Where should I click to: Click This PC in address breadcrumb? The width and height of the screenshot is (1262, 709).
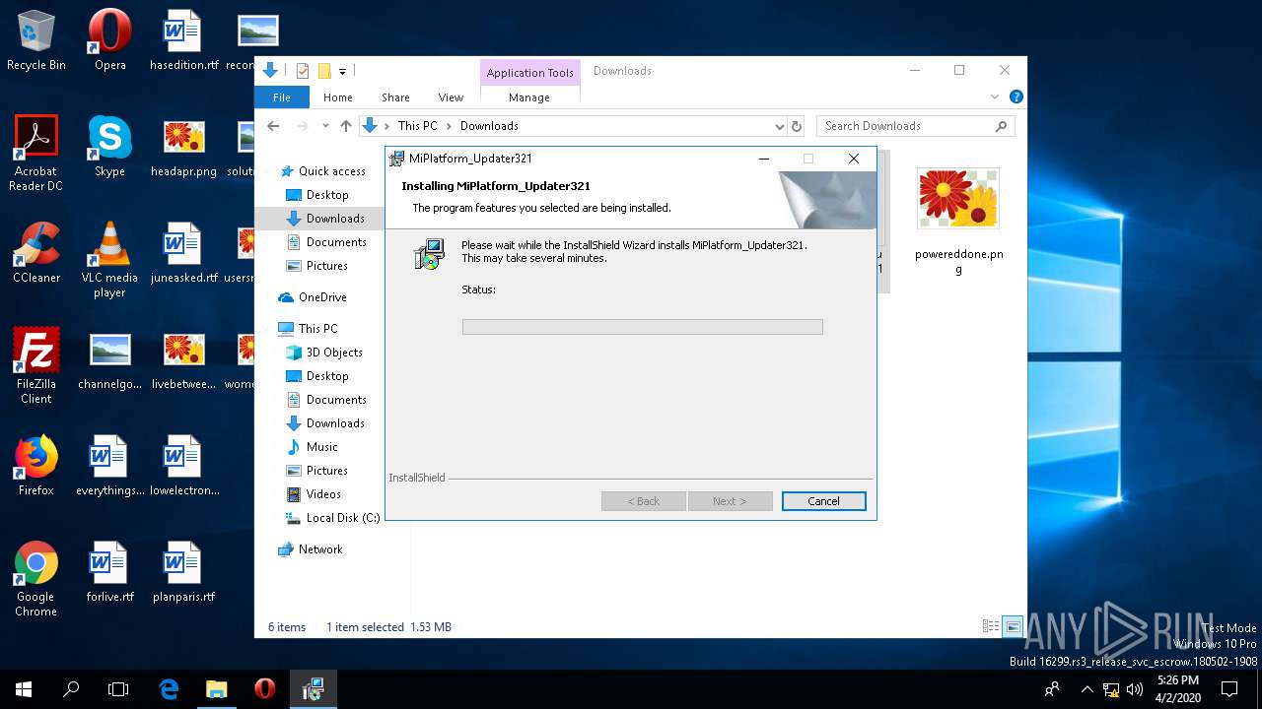(417, 126)
